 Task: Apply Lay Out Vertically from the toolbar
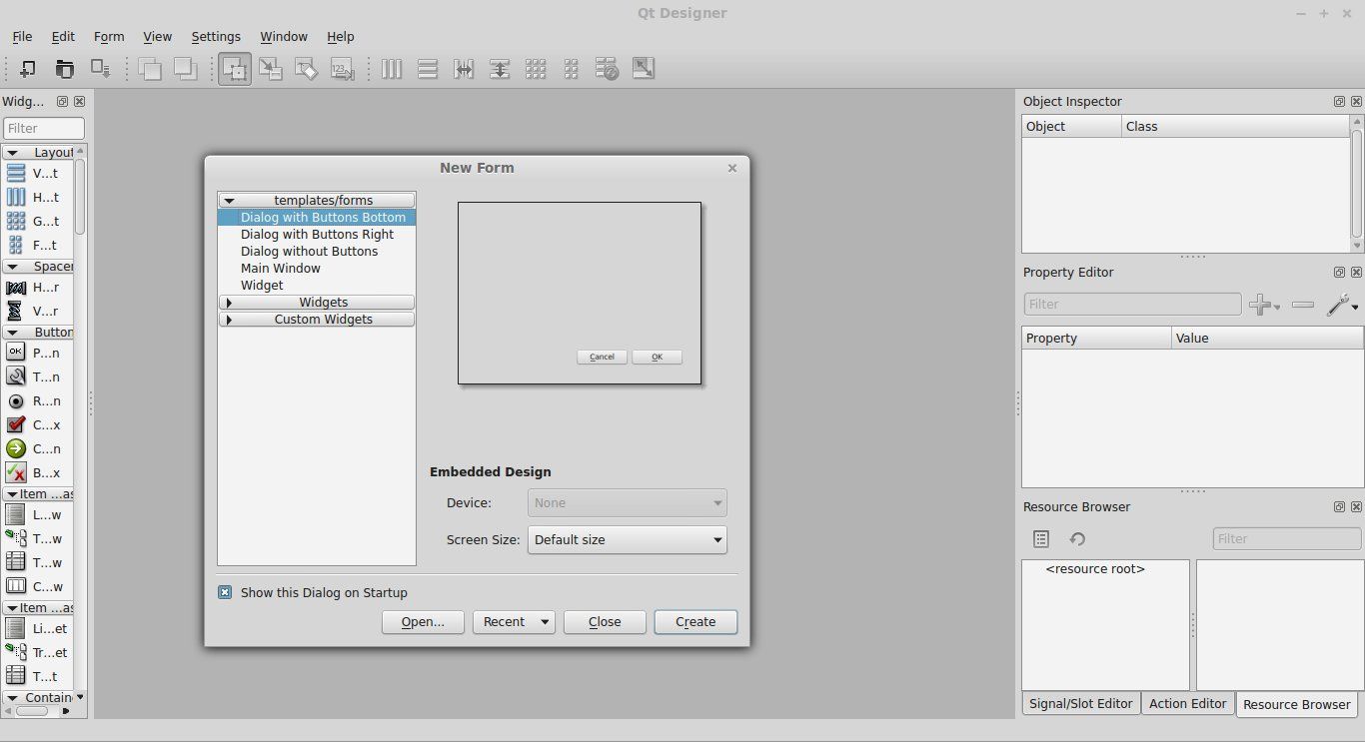click(x=428, y=69)
